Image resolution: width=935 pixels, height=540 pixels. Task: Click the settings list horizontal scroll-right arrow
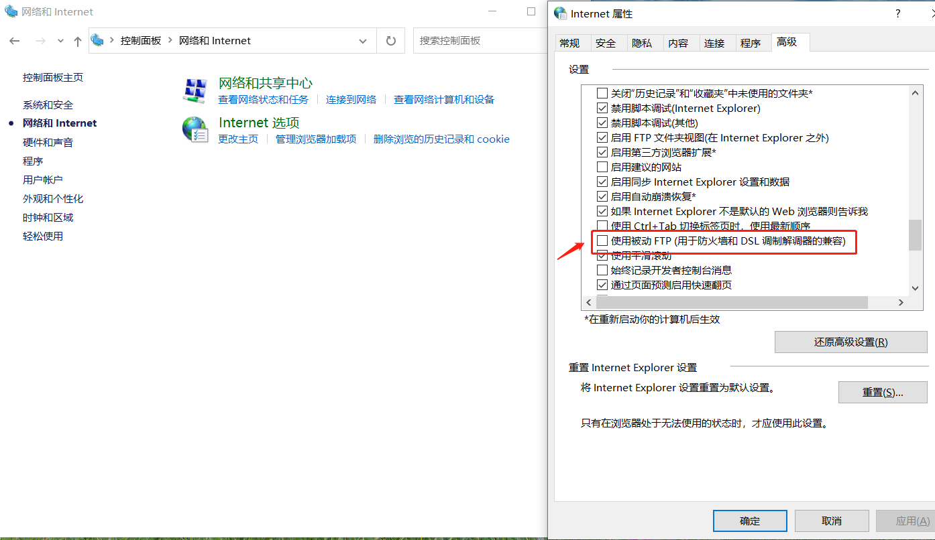(x=901, y=303)
